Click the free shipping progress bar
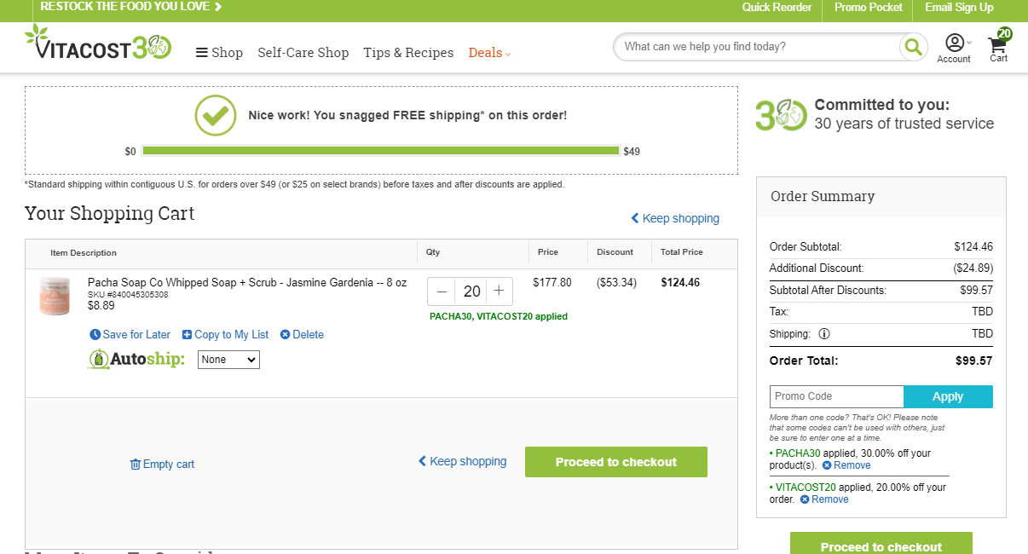This screenshot has height=554, width=1028. [381, 151]
